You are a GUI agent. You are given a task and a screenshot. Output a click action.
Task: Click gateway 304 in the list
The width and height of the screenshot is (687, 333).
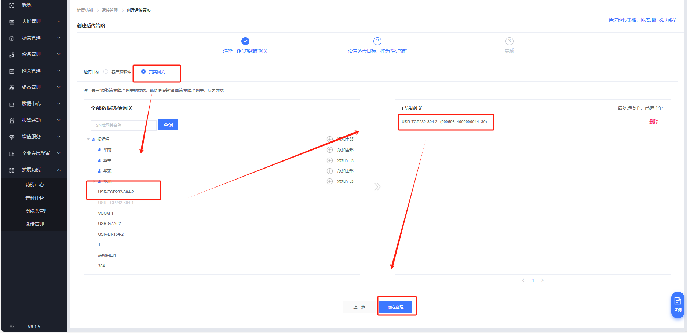[x=101, y=266]
